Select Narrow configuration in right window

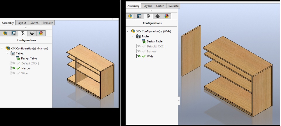pos(151,51)
